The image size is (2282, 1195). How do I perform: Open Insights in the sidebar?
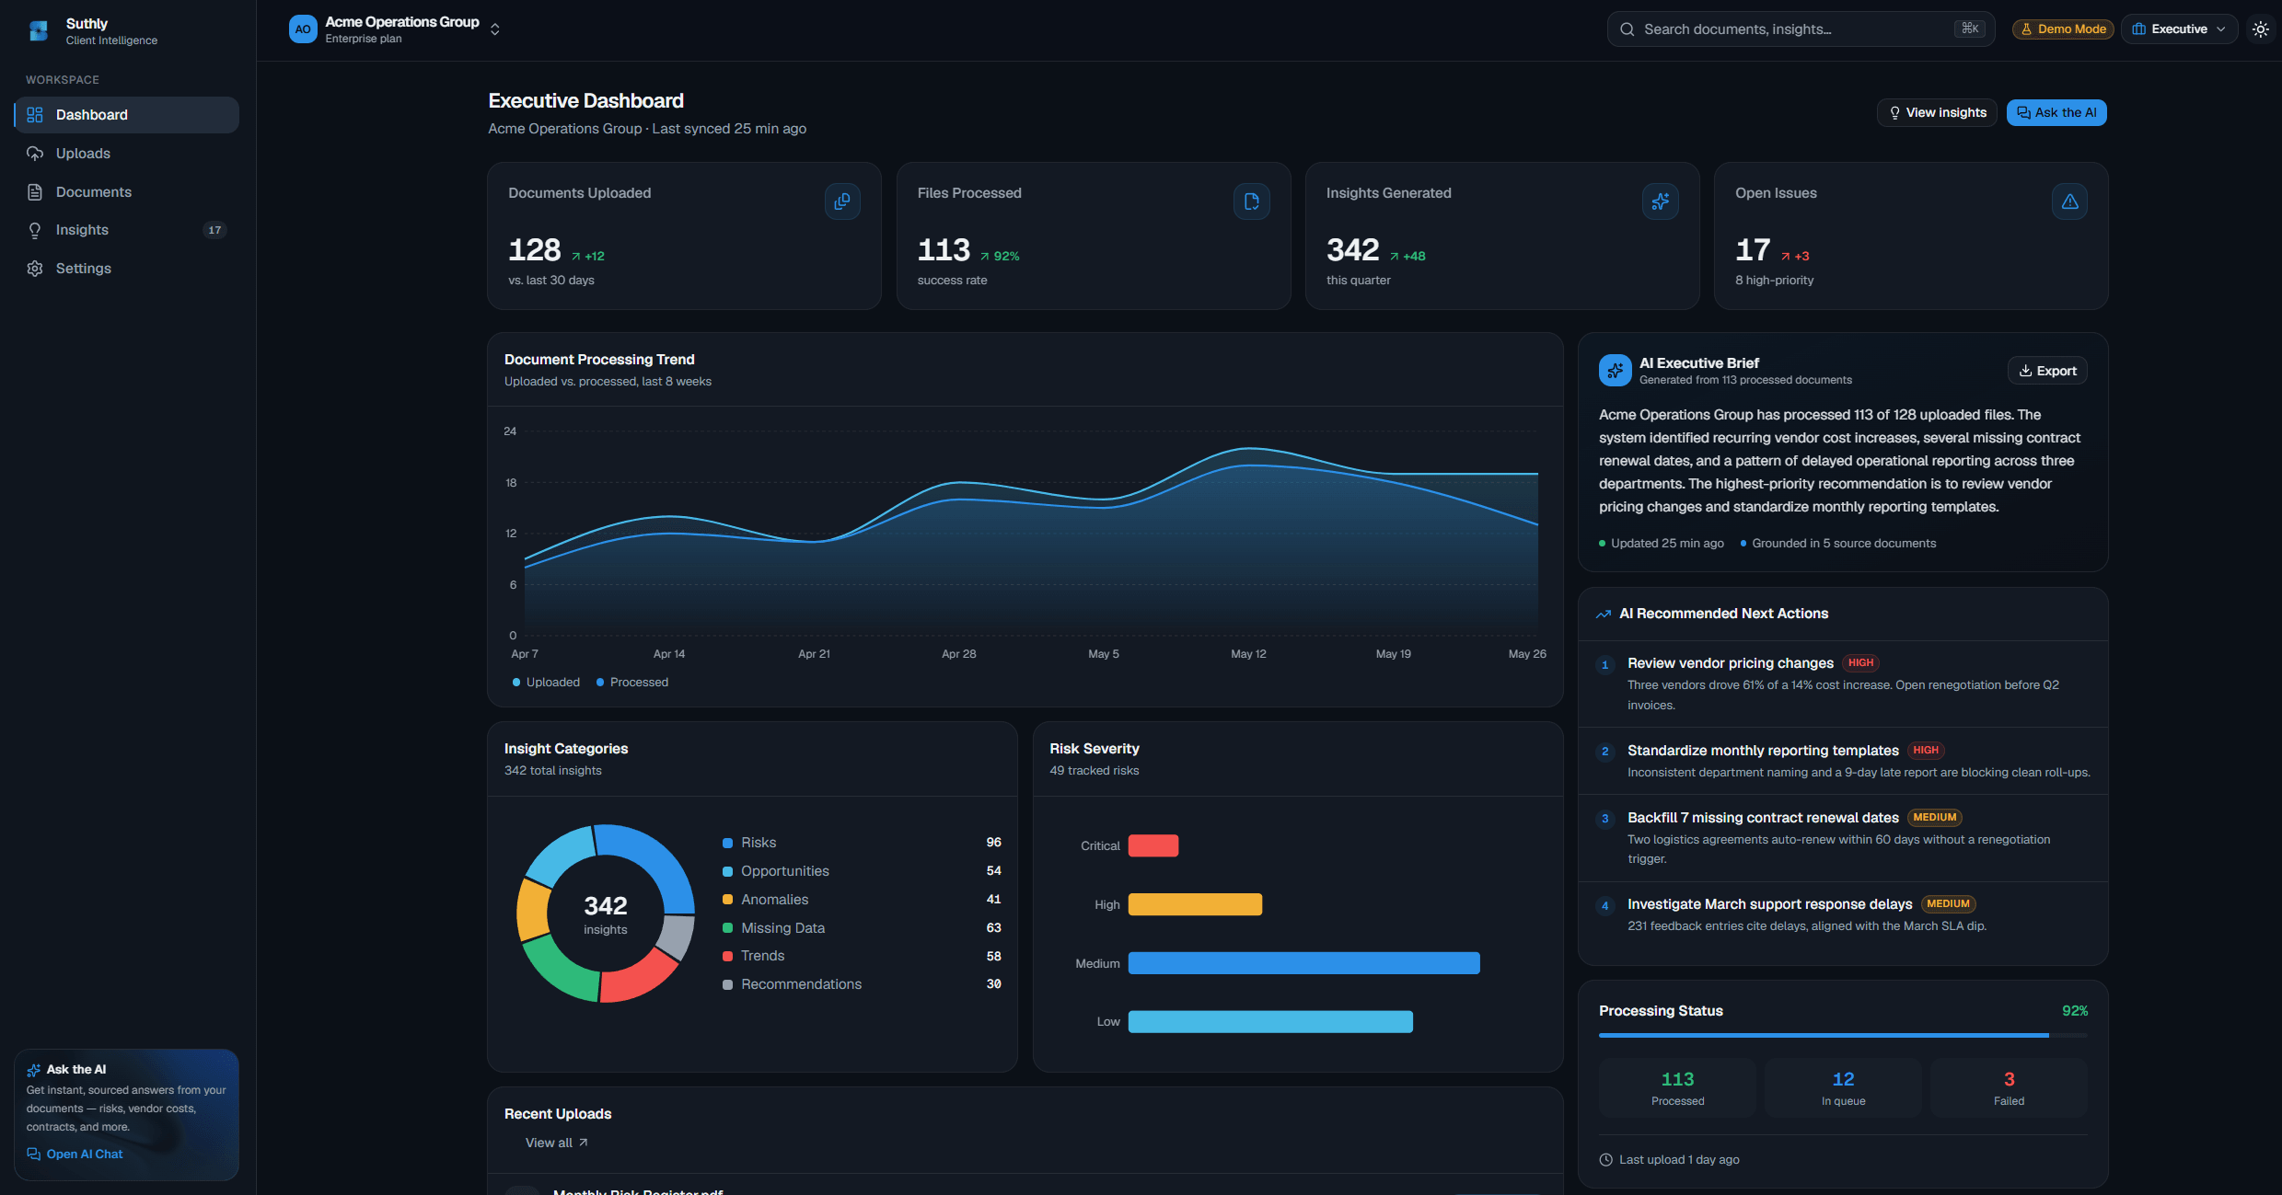(126, 230)
